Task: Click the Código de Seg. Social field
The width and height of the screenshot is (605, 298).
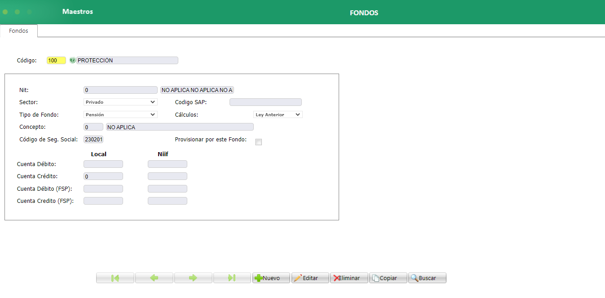Action: point(93,140)
